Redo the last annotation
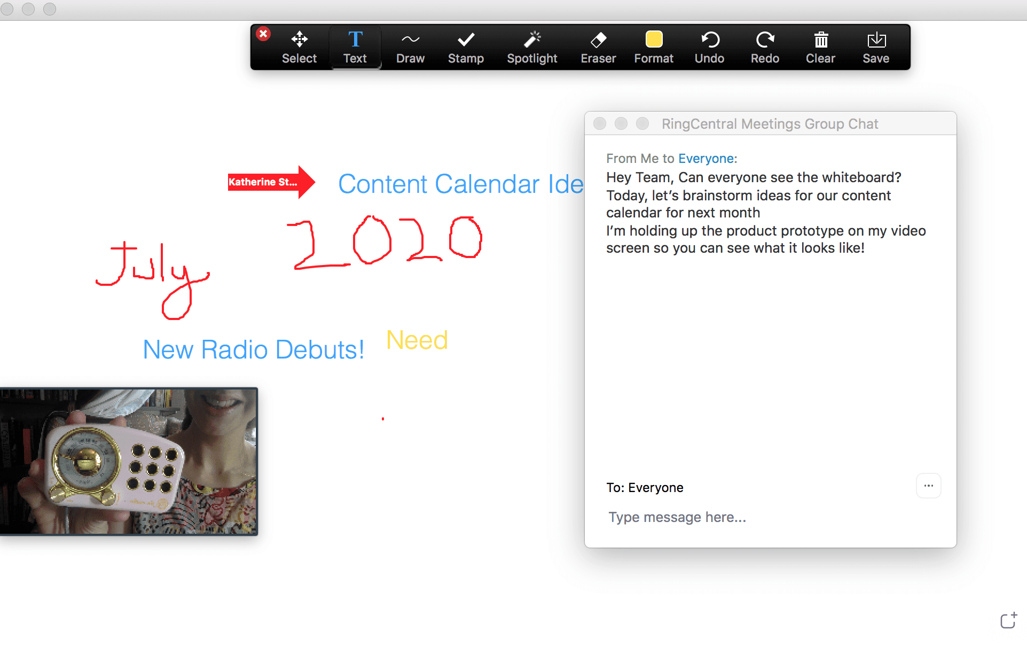1027x647 pixels. (x=765, y=47)
